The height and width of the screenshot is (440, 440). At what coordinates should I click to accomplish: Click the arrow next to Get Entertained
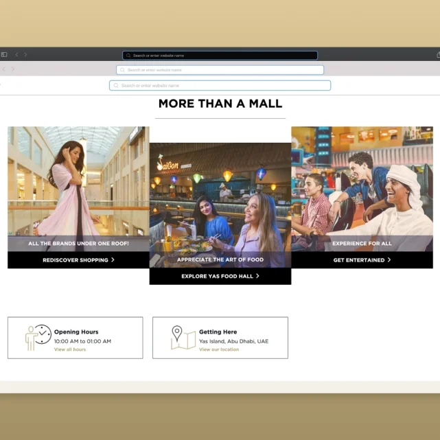[x=389, y=260]
